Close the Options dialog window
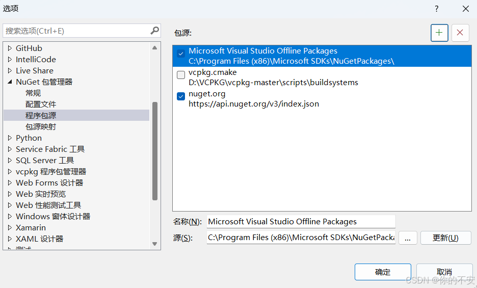Screen dimensions: 477x288 pos(465,9)
